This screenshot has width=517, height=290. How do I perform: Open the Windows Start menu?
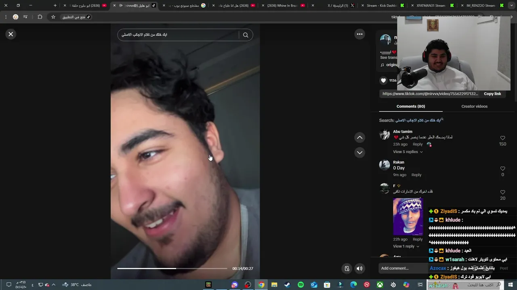click(x=511, y=285)
